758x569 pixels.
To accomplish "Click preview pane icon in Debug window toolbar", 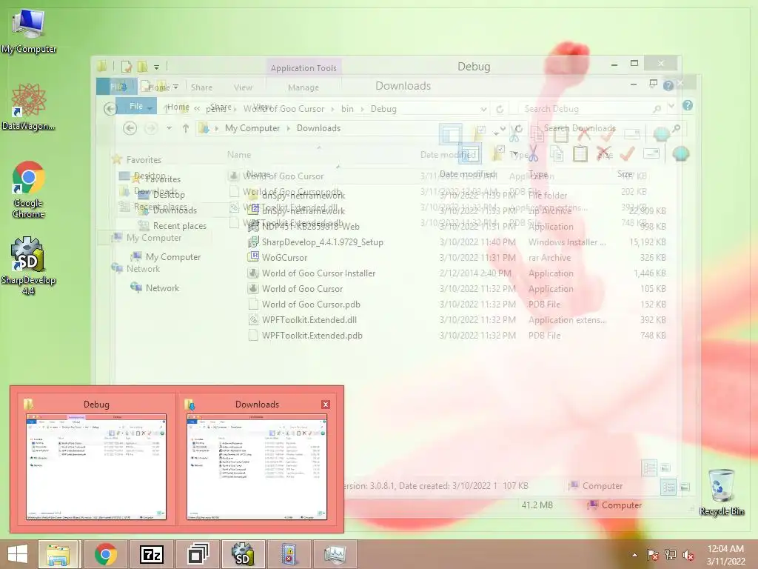I will click(451, 134).
